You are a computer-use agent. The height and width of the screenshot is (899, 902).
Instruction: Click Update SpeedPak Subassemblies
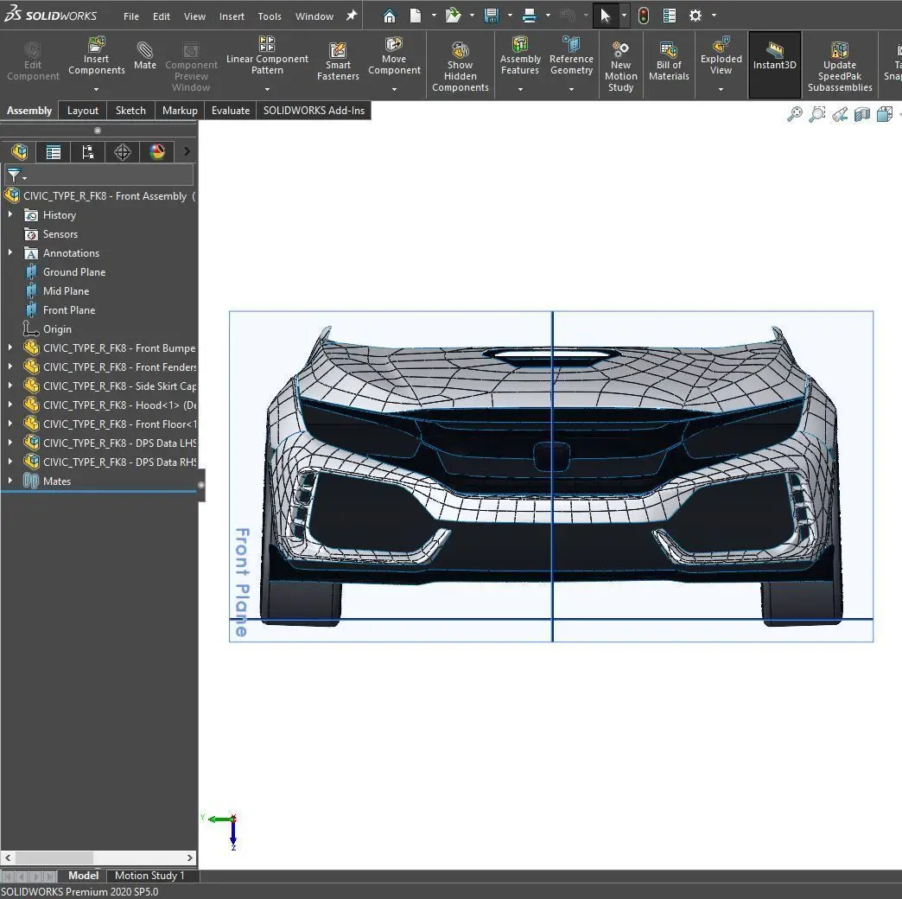tap(840, 67)
